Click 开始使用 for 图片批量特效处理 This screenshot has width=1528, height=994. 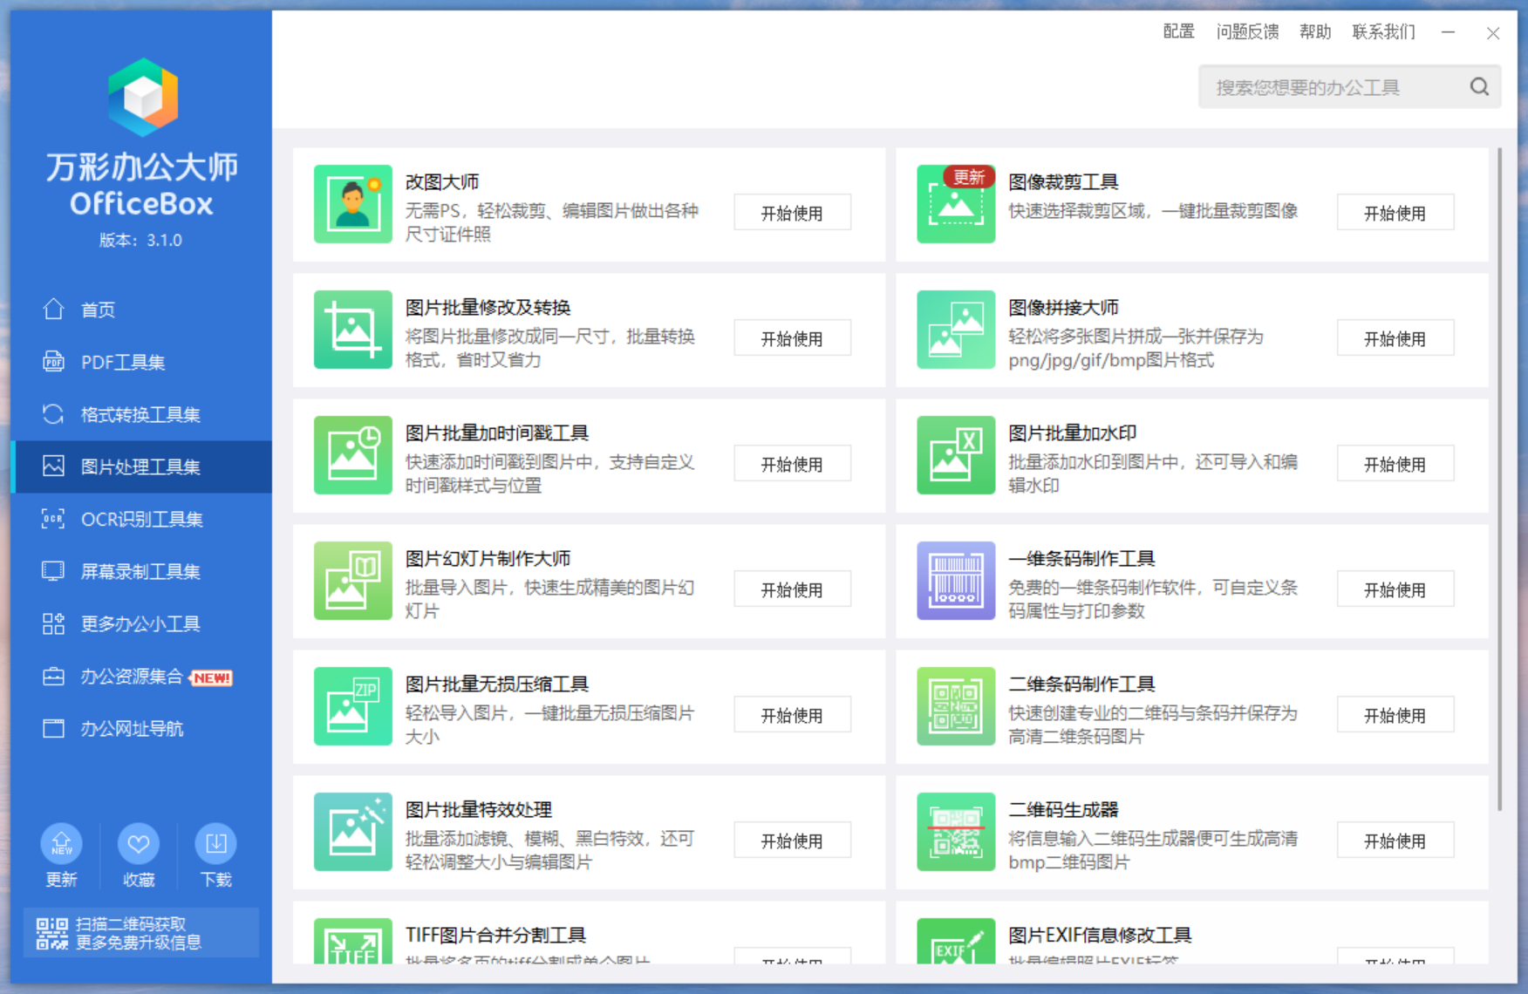(792, 841)
